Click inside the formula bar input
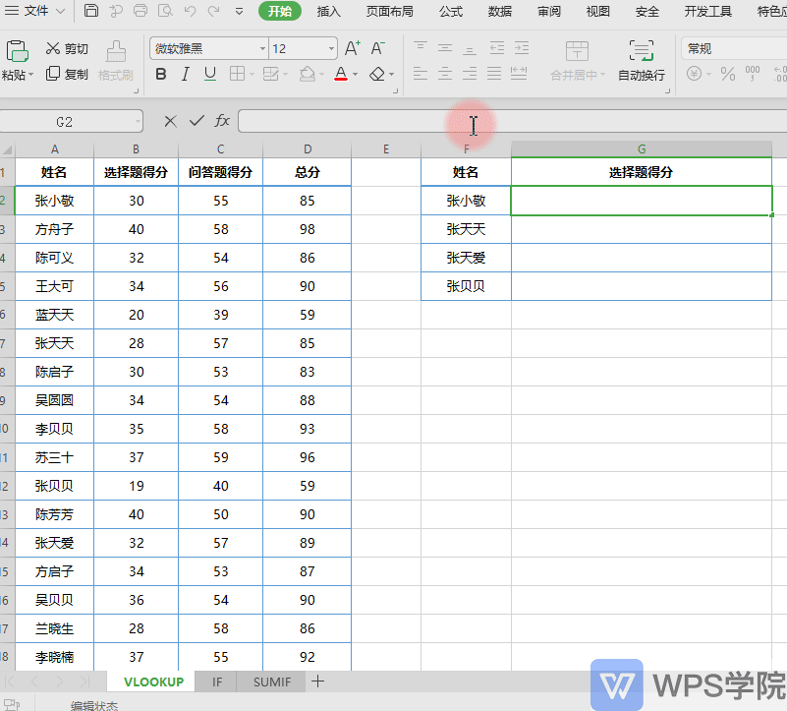This screenshot has height=711, width=787. click(513, 121)
